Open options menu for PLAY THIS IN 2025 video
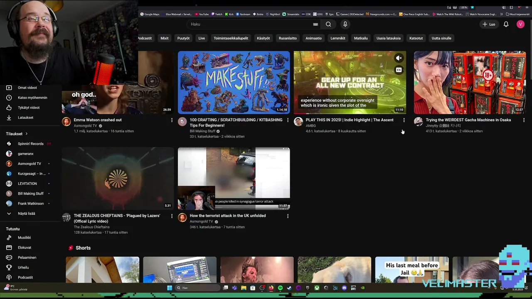532x299 pixels. tap(404, 120)
